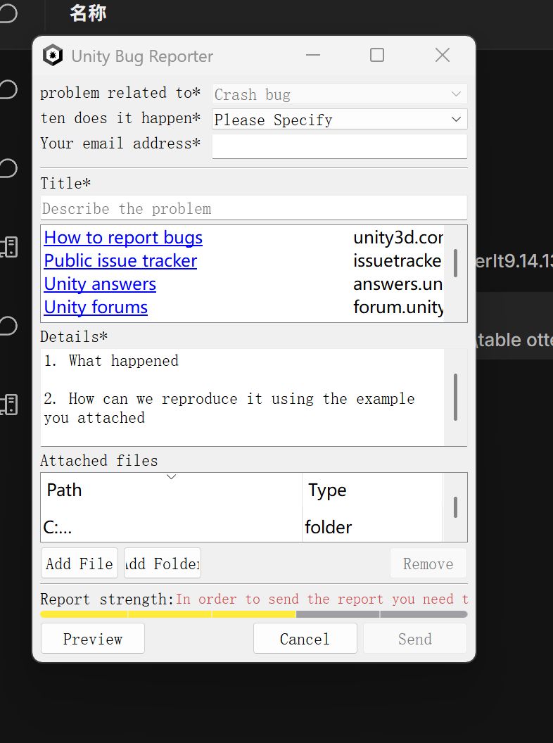Click the sort chevron above the Path column
This screenshot has width=553, height=743.
(172, 477)
